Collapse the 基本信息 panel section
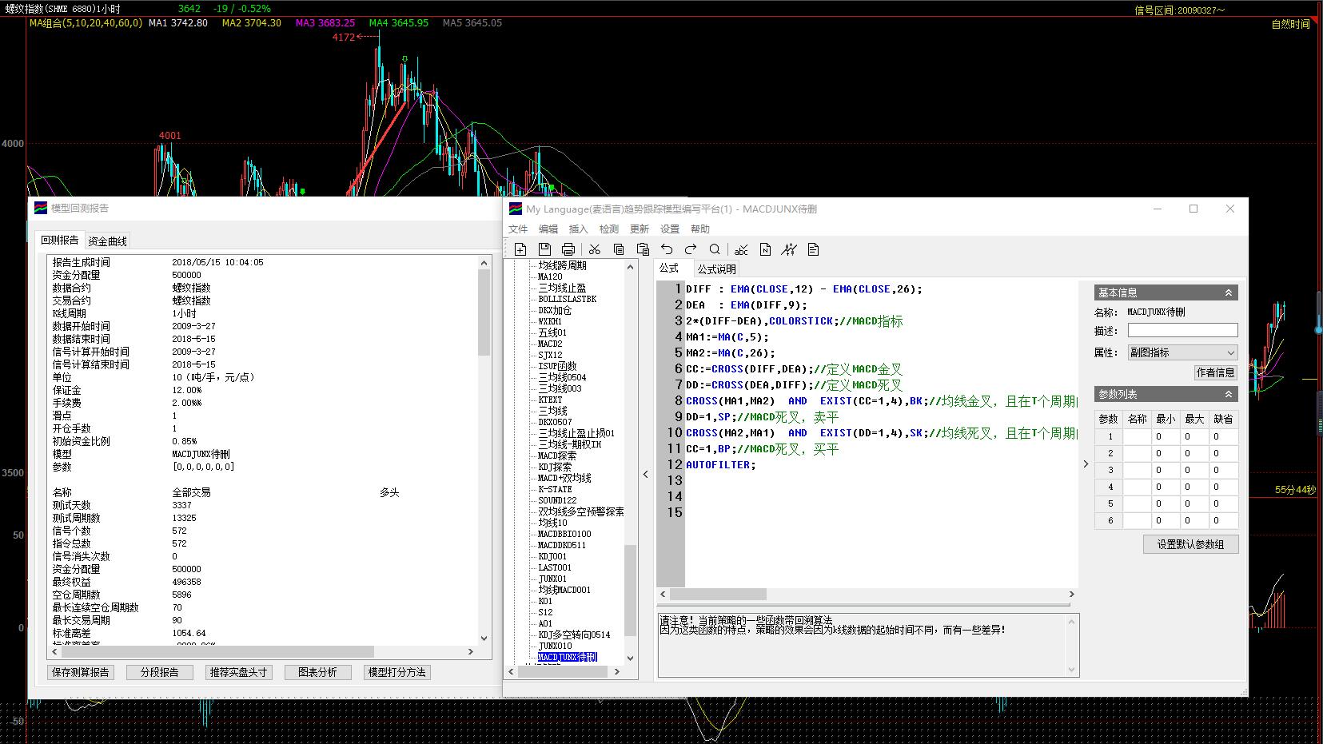 pyautogui.click(x=1229, y=292)
